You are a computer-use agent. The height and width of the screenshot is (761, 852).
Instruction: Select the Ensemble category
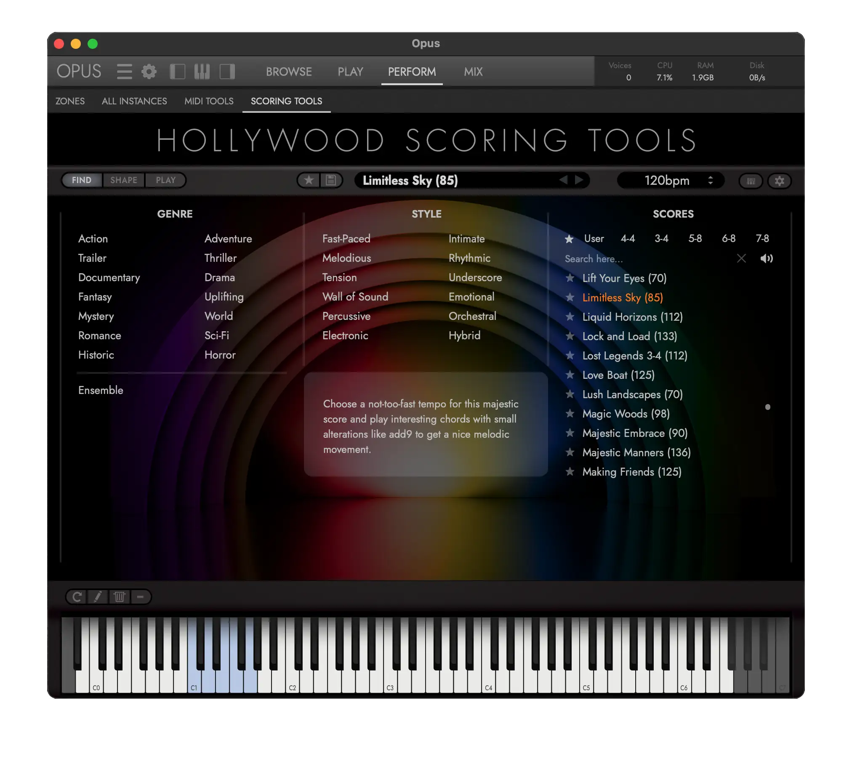point(101,390)
